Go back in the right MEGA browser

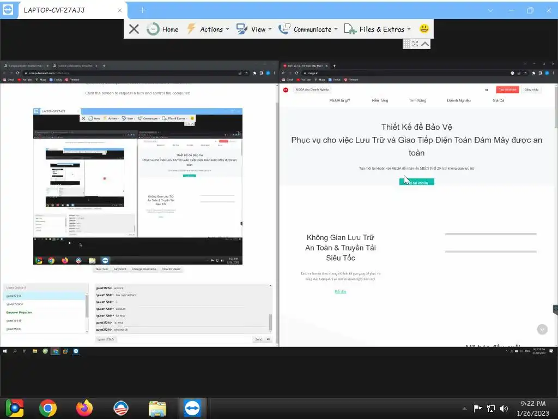pyautogui.click(x=283, y=73)
